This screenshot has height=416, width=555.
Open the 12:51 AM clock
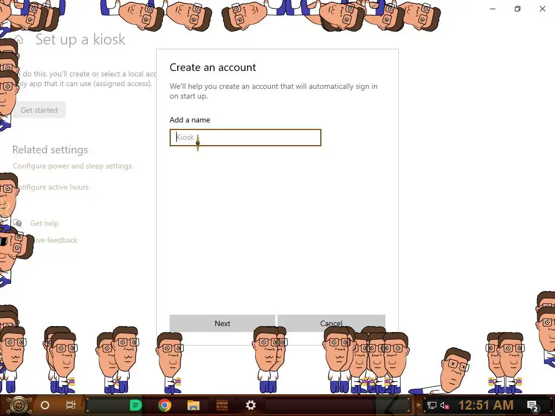486,405
